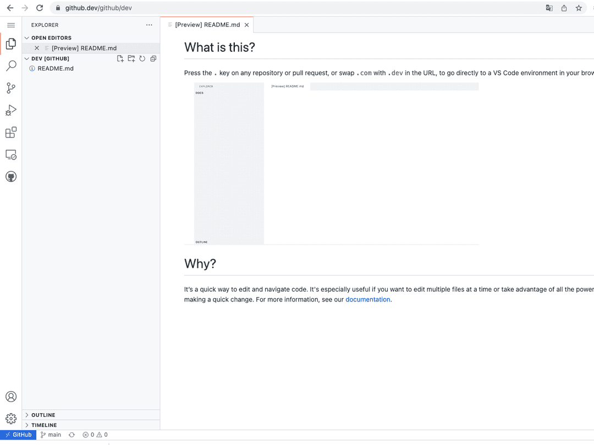Open the Explorer views menu via ellipsis
Screen dimensions: 594x445
[x=149, y=25]
